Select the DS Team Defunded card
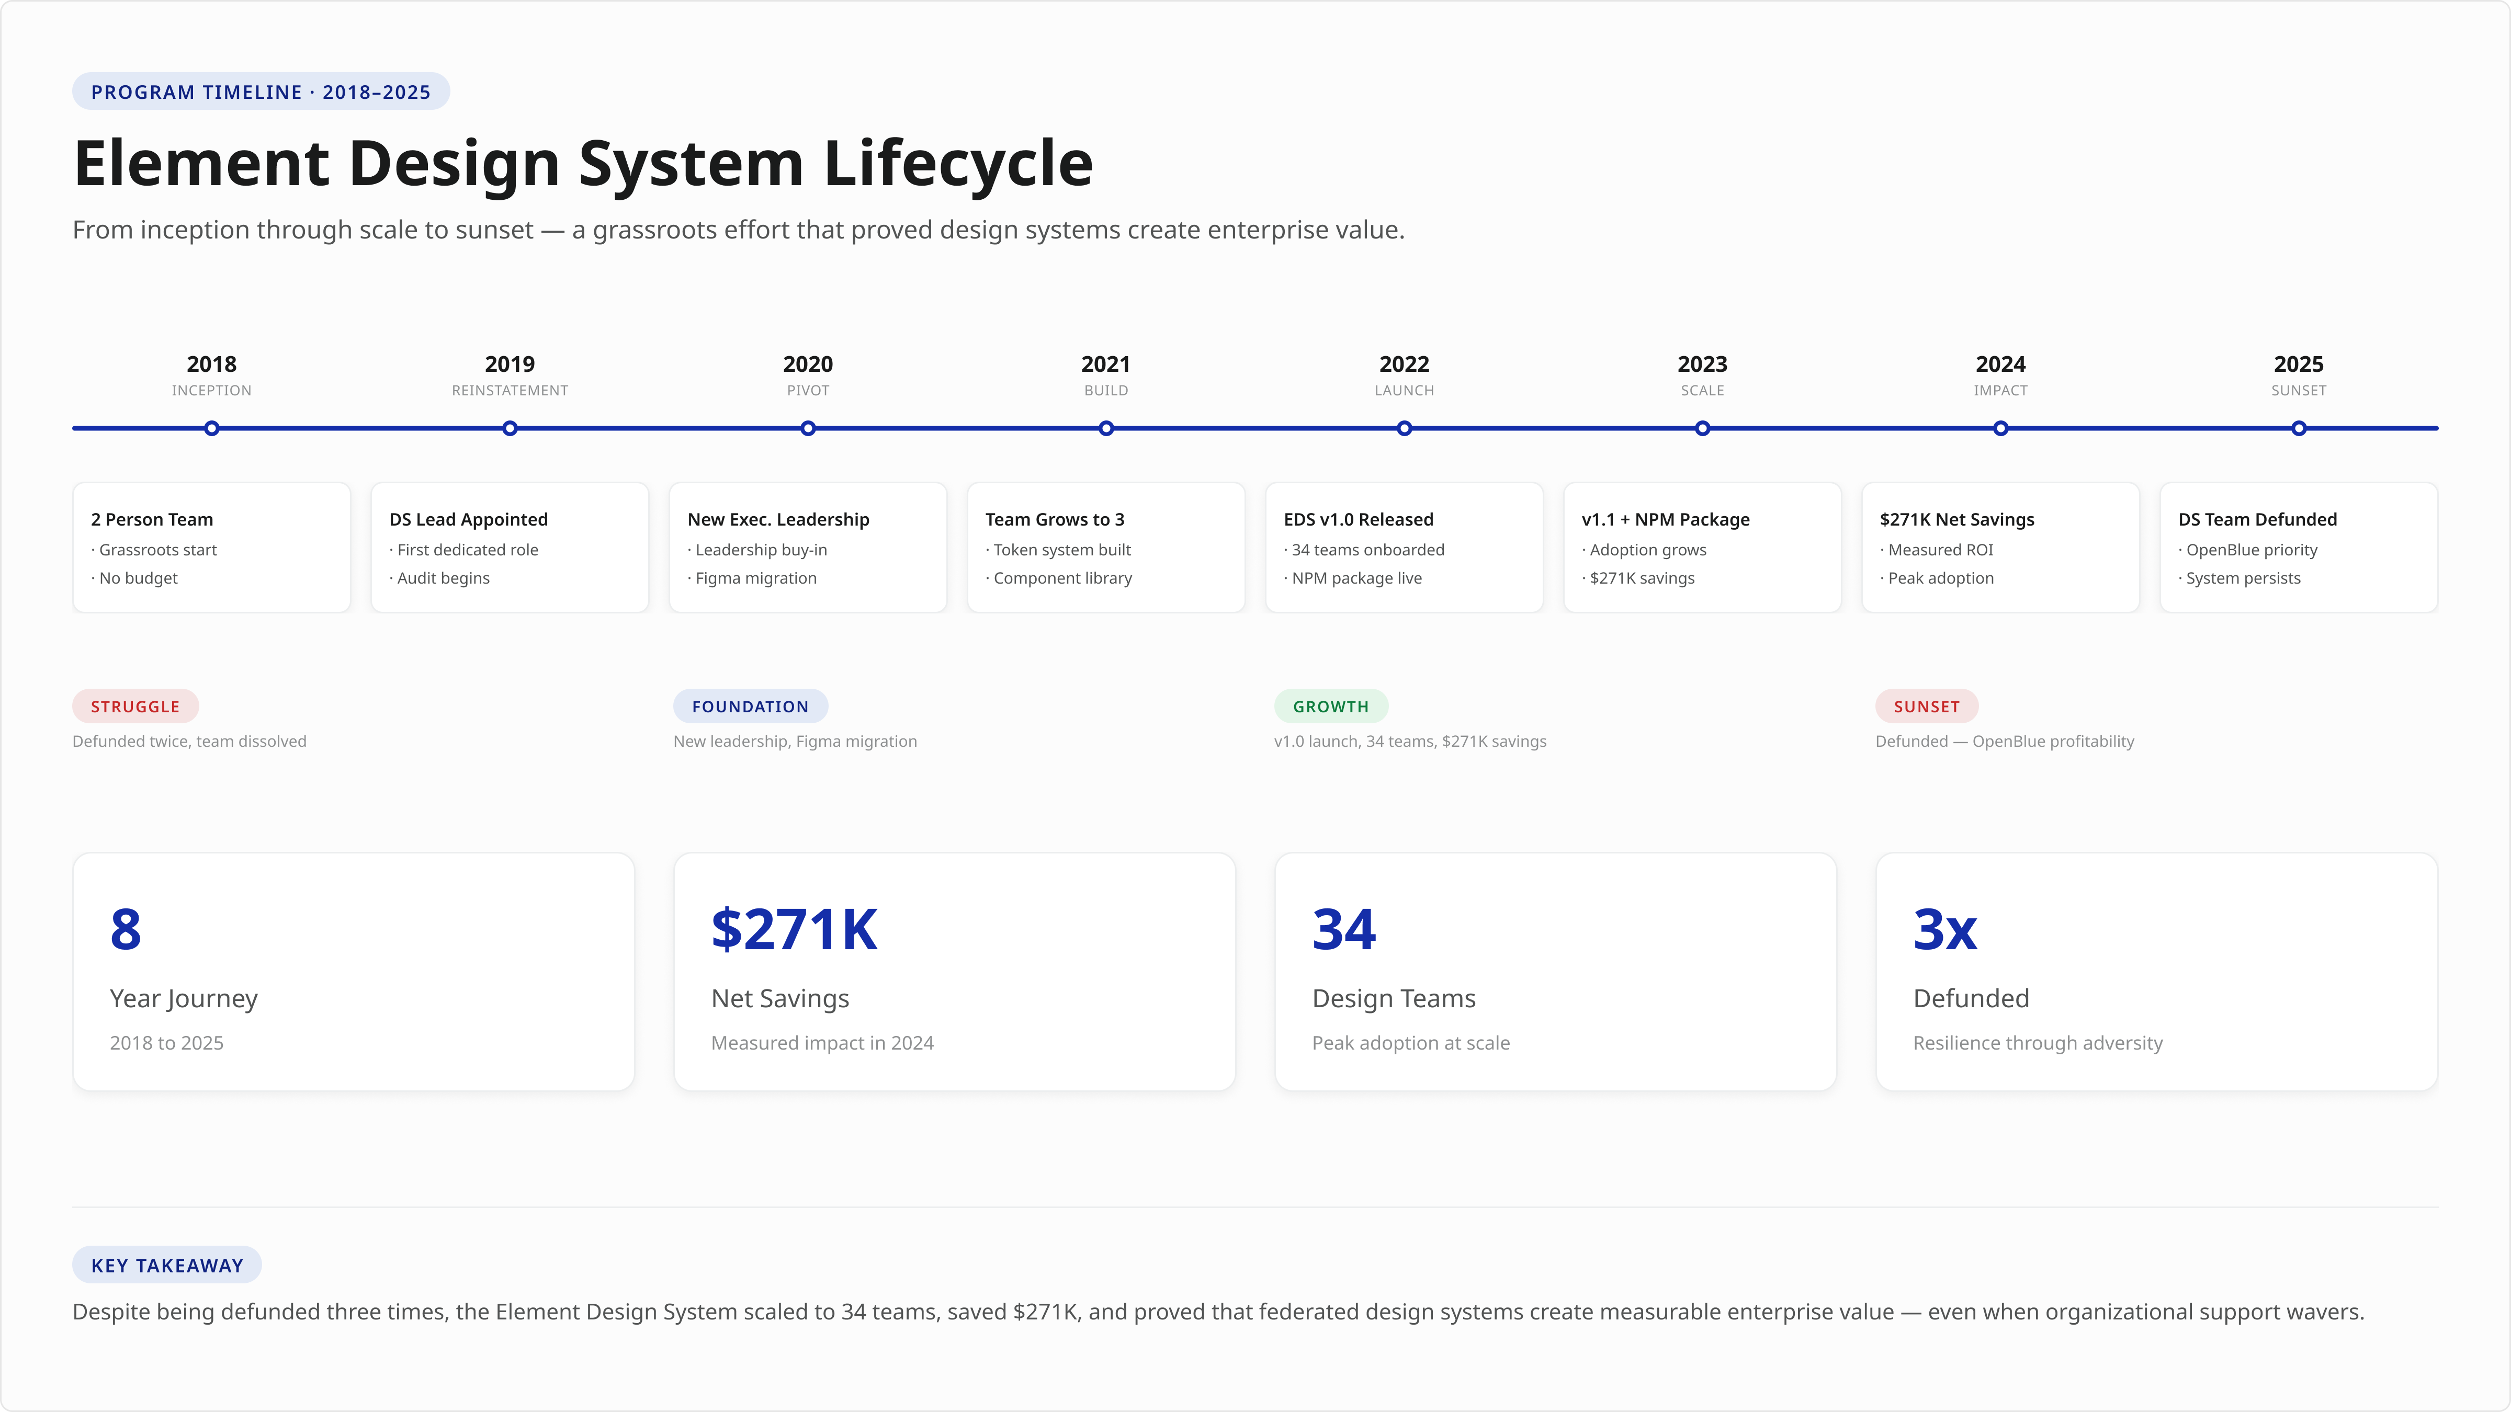 tap(2299, 546)
